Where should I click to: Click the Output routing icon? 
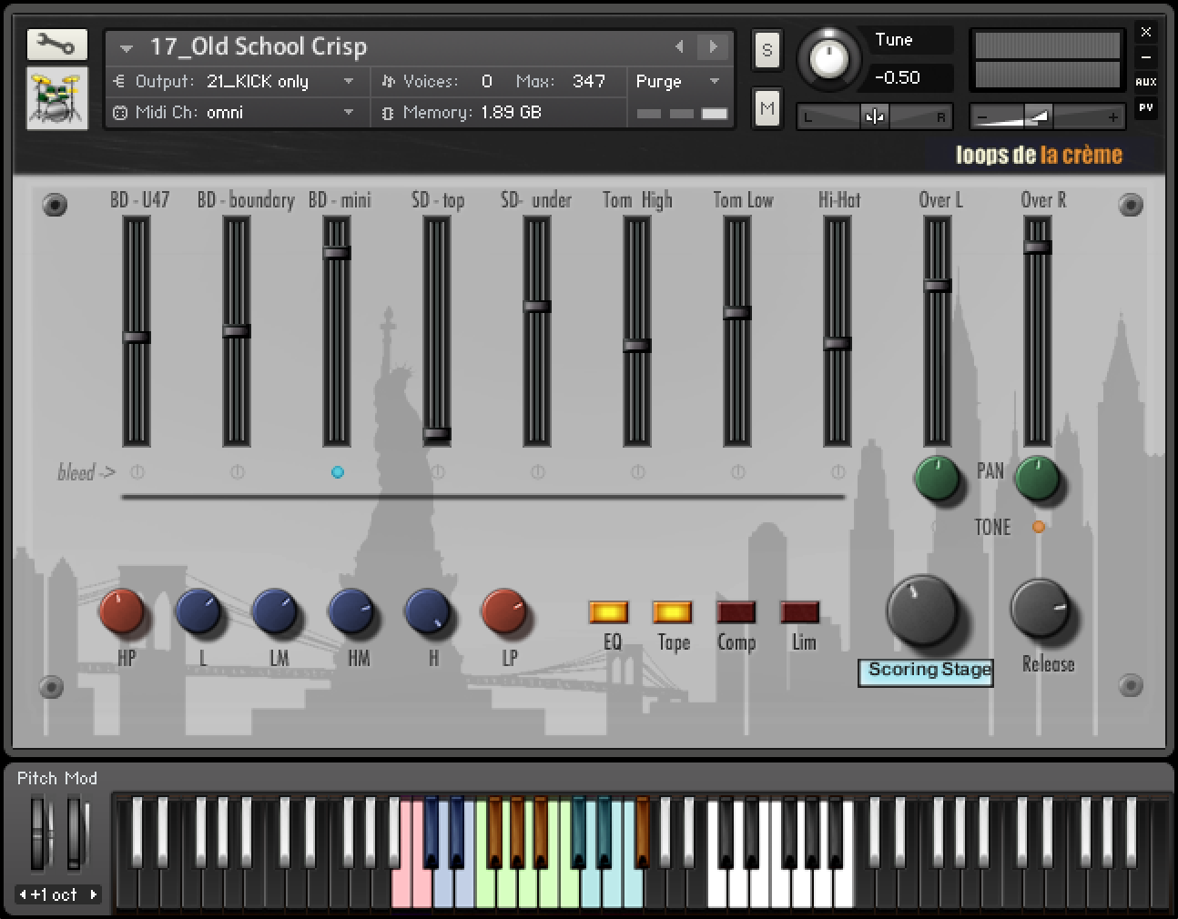(x=117, y=81)
